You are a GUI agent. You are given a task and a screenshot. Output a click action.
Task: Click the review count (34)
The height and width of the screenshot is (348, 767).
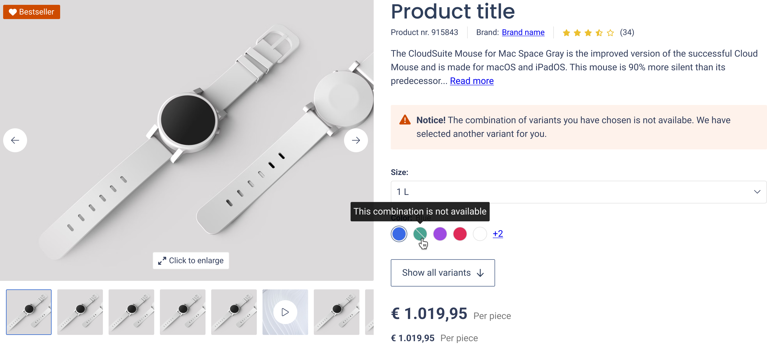pyautogui.click(x=627, y=32)
